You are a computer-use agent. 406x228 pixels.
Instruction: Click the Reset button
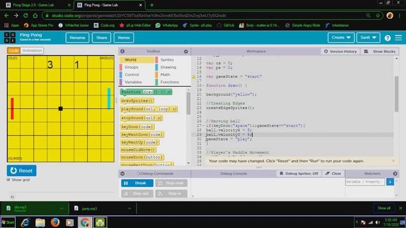[x=22, y=170]
